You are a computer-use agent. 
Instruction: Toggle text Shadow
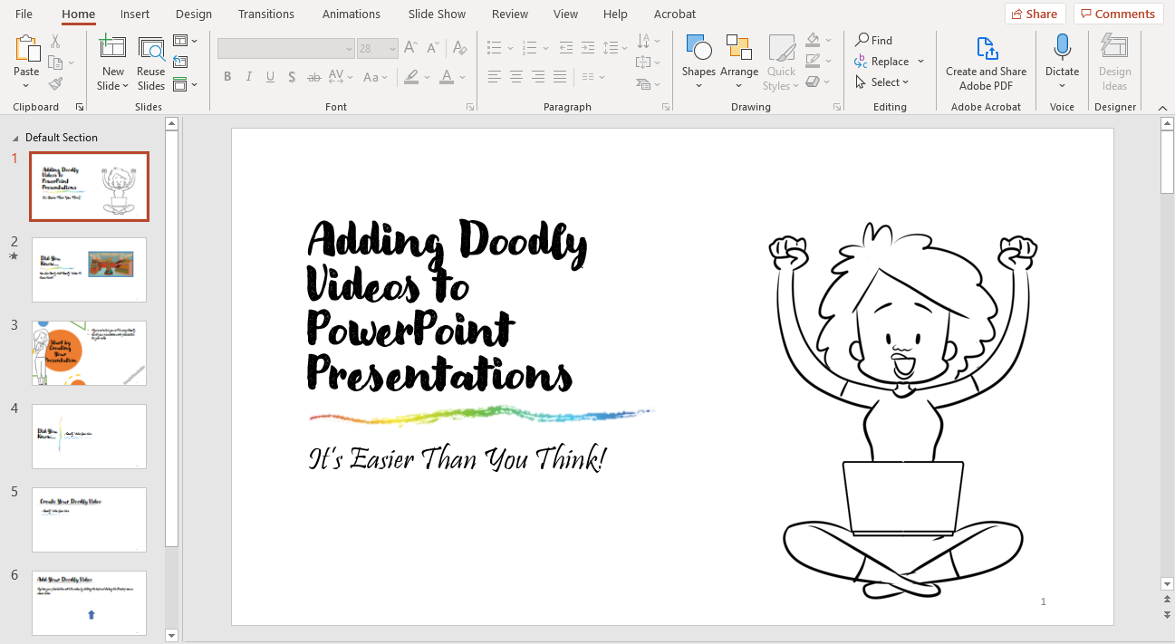292,77
